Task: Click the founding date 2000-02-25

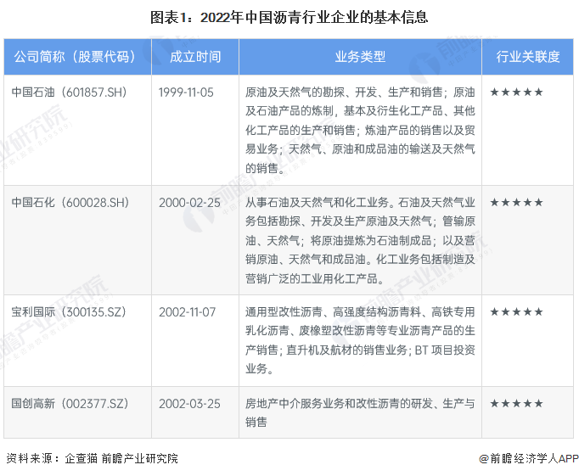Action: pos(189,203)
